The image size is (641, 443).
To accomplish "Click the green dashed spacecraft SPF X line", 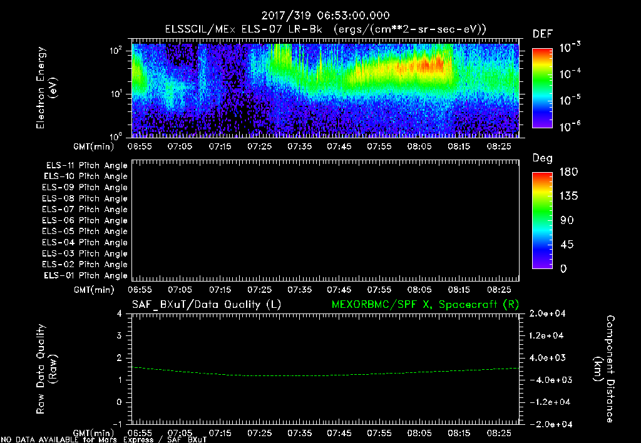I will tap(326, 374).
